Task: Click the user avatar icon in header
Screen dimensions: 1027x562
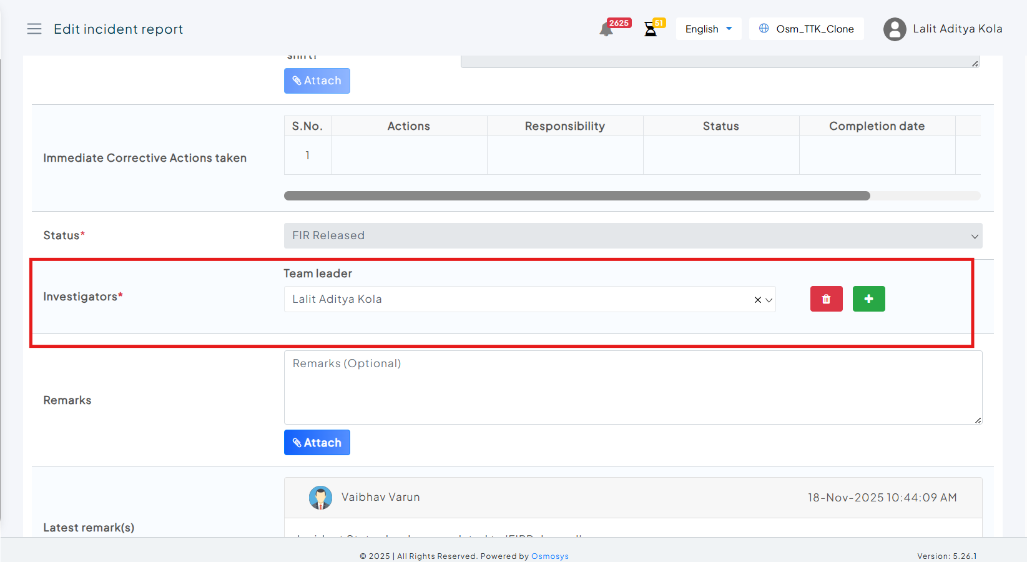Action: [895, 29]
